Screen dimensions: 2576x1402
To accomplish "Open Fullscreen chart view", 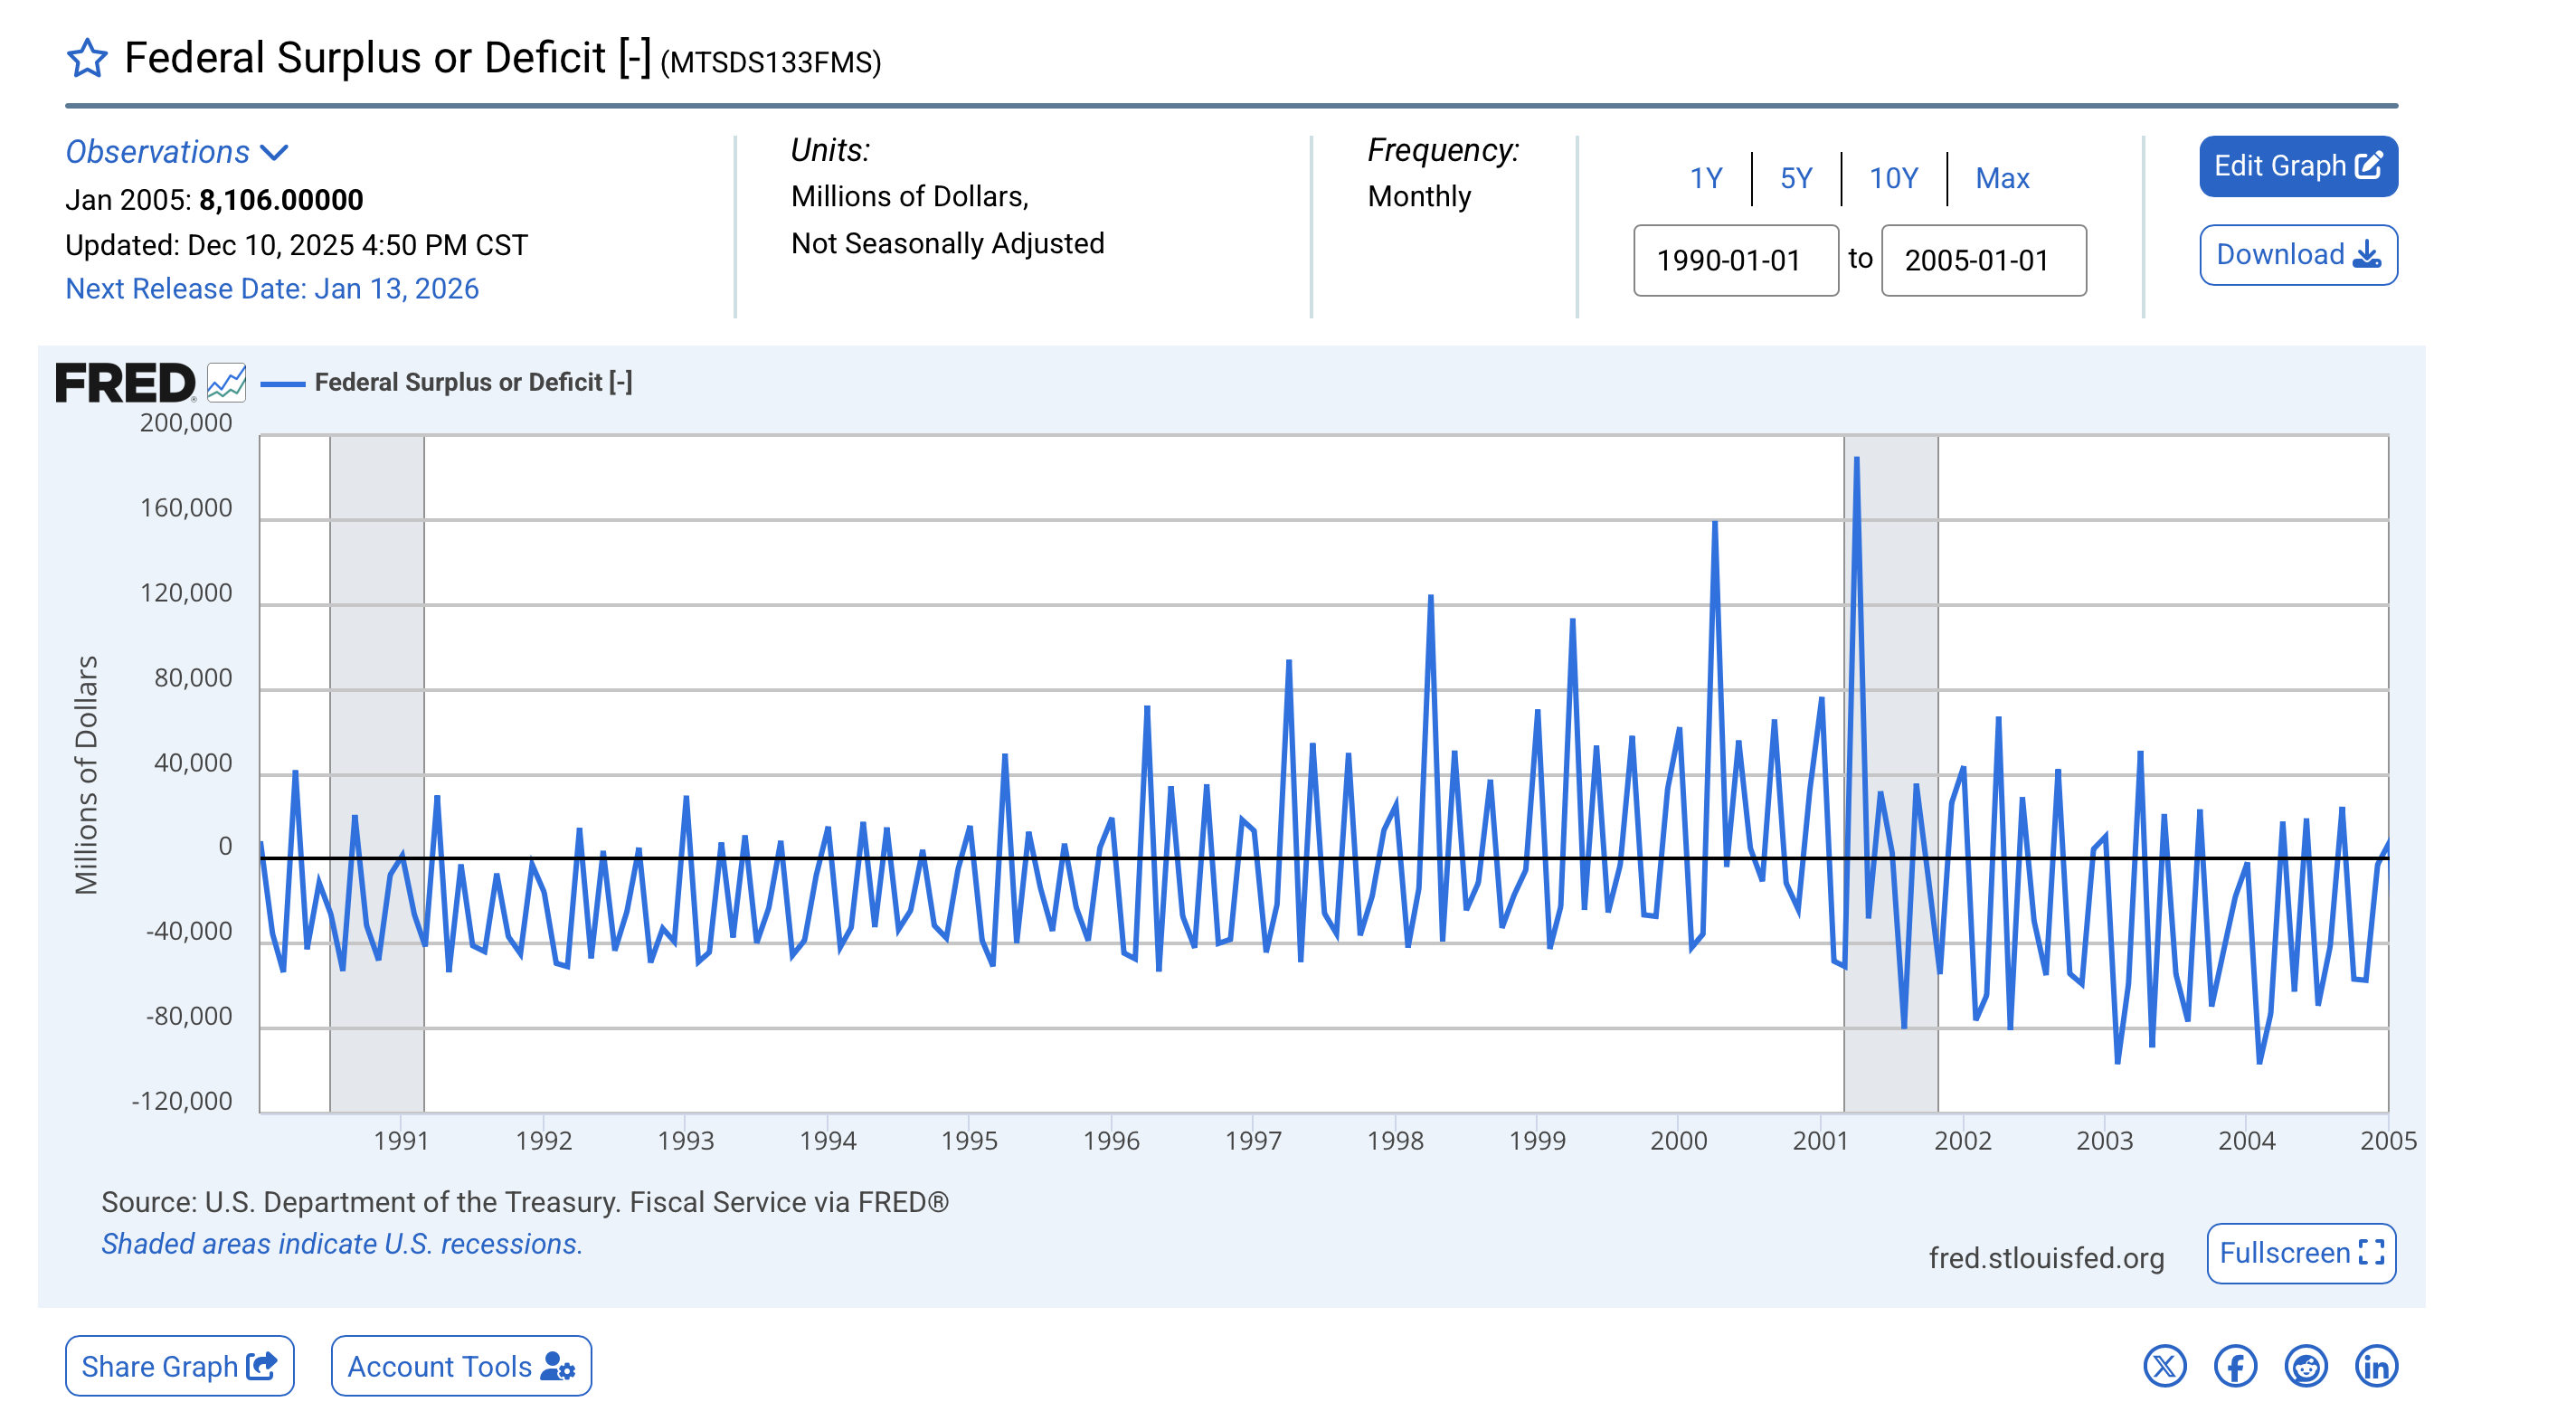I will [x=2301, y=1253].
